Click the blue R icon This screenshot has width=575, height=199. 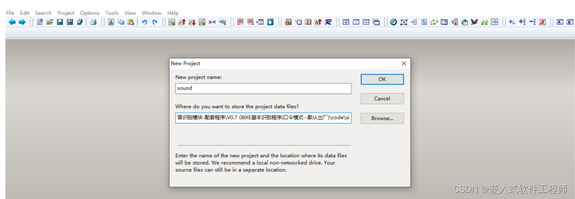328,22
